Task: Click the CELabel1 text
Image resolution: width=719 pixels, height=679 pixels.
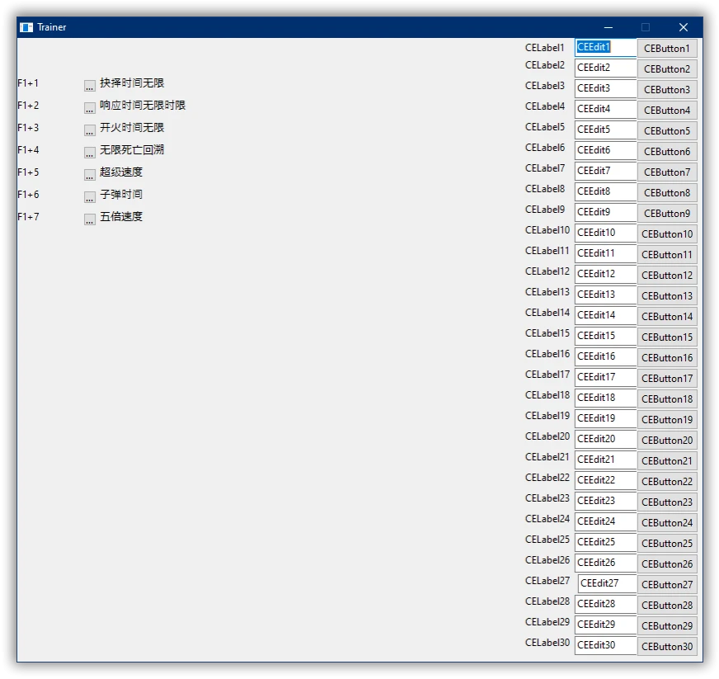Action: point(545,48)
